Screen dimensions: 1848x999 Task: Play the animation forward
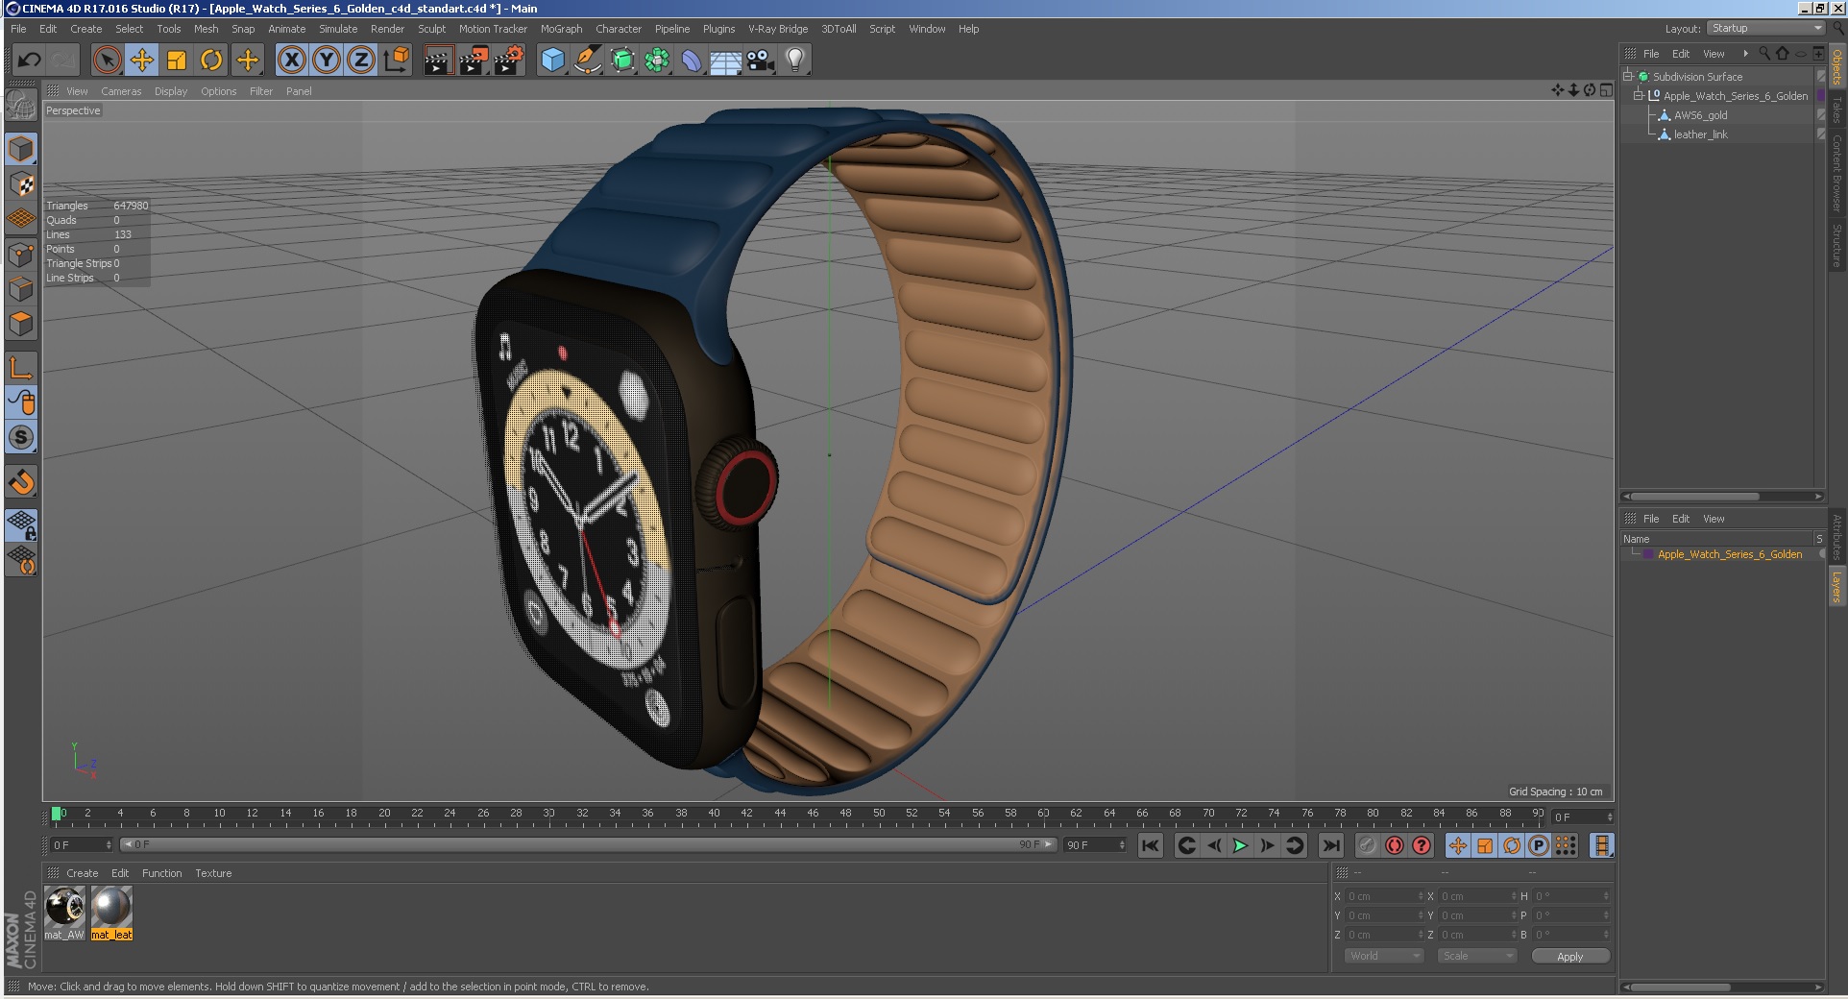[1240, 845]
